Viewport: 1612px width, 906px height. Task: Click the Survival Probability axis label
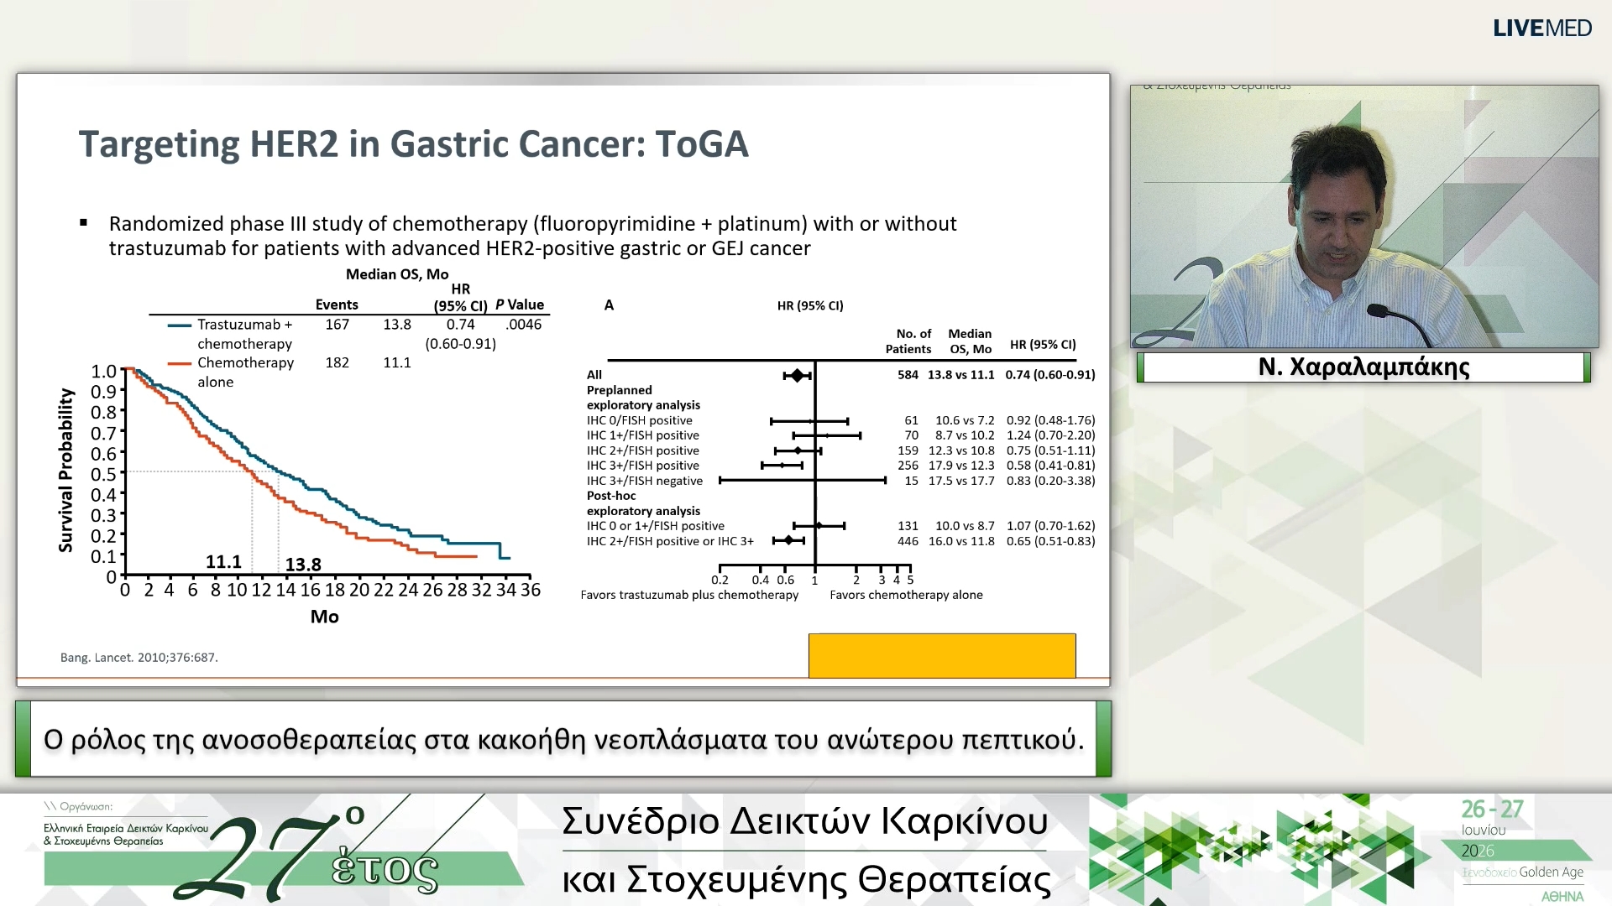pyautogui.click(x=65, y=470)
